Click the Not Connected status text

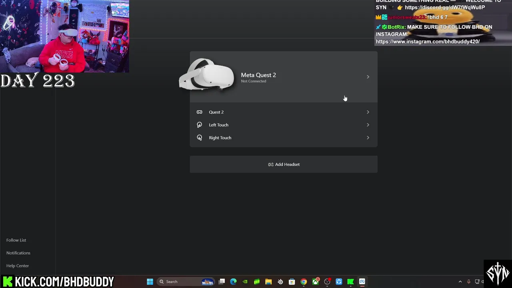coord(253,81)
